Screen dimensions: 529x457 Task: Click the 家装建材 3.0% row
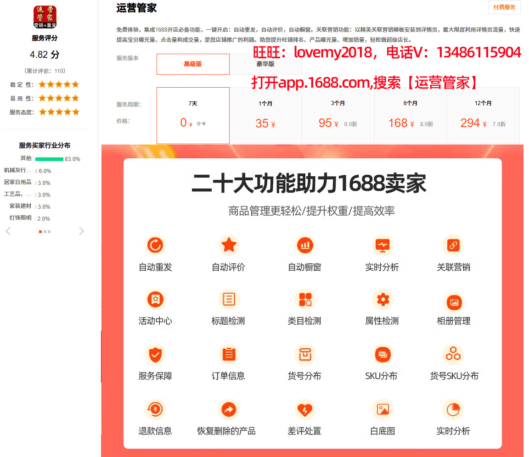click(30, 206)
